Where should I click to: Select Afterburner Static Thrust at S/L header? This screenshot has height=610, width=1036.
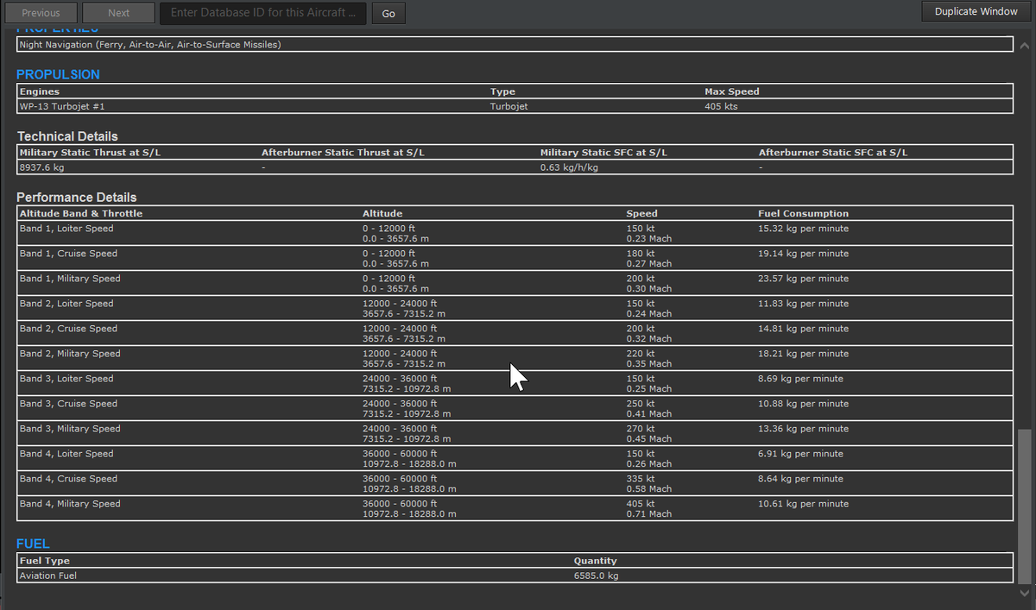coord(343,153)
